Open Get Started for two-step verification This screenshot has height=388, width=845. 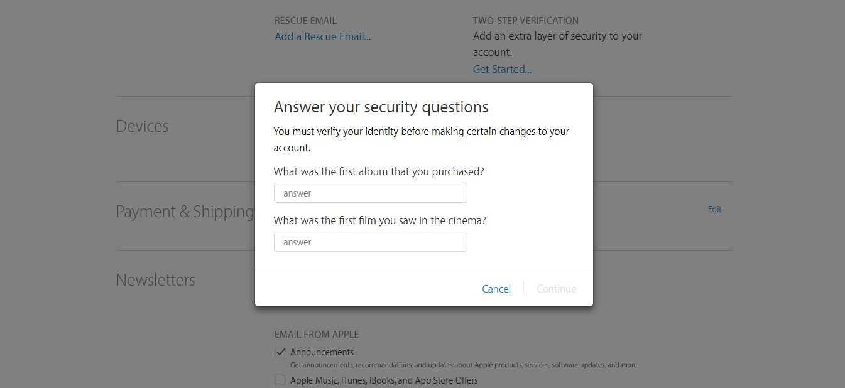(x=502, y=69)
